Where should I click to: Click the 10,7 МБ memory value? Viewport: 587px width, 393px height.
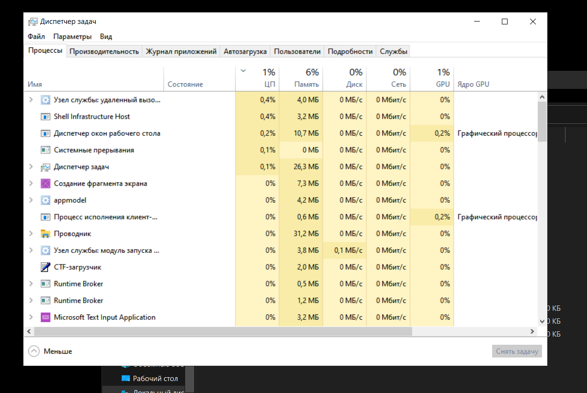(307, 133)
